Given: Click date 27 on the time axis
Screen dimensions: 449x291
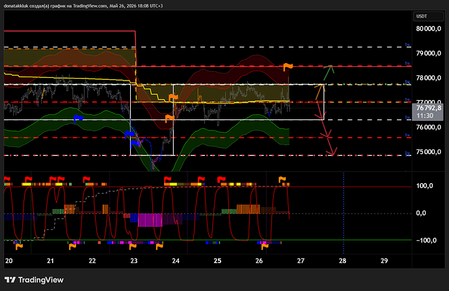Looking at the screenshot, I should coord(301,260).
